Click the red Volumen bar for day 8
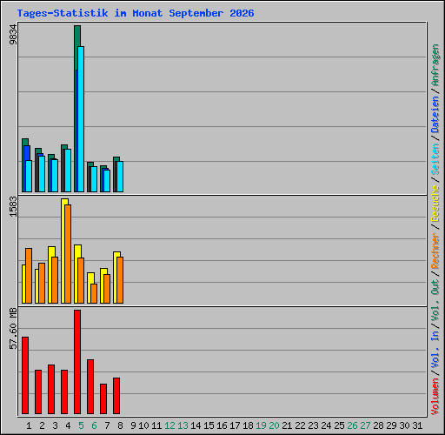The image size is (445, 435). tap(116, 396)
